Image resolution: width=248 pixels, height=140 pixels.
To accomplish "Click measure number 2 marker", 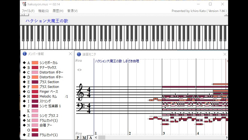I will click(x=130, y=133).
